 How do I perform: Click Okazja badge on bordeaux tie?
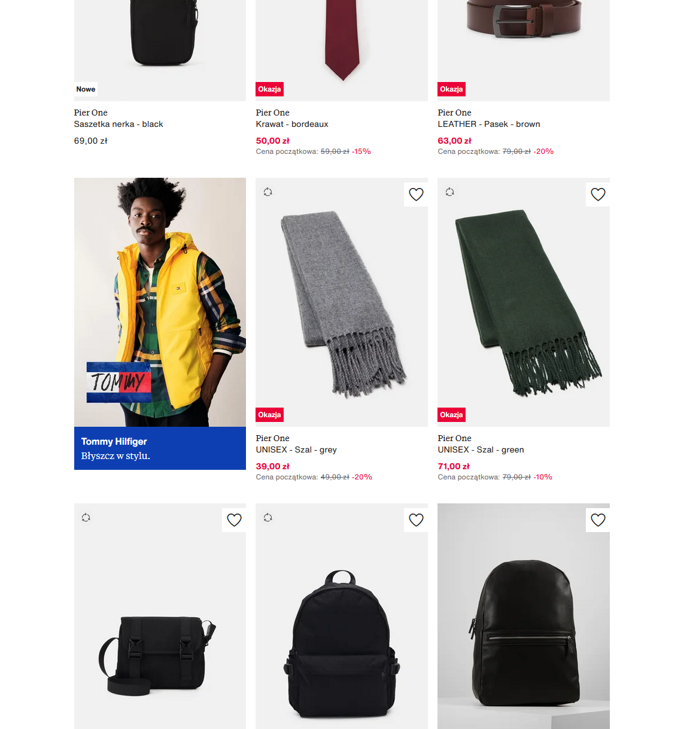(269, 89)
